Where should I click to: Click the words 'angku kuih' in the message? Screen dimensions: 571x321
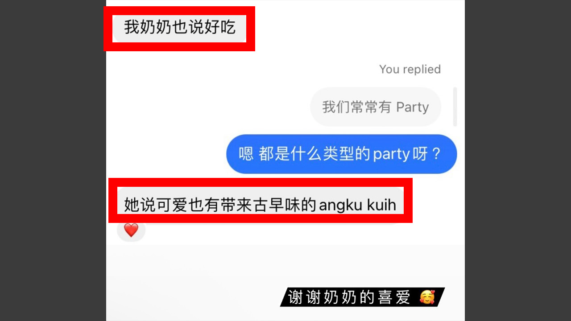358,206
